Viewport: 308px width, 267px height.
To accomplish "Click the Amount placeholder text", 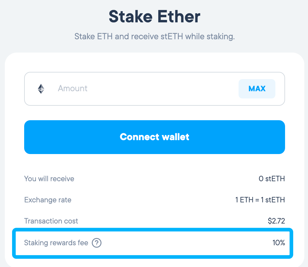I will [73, 88].
